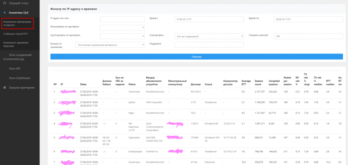Click the Лукинская district cell
The height and width of the screenshot is (165, 348).
pos(134,91)
